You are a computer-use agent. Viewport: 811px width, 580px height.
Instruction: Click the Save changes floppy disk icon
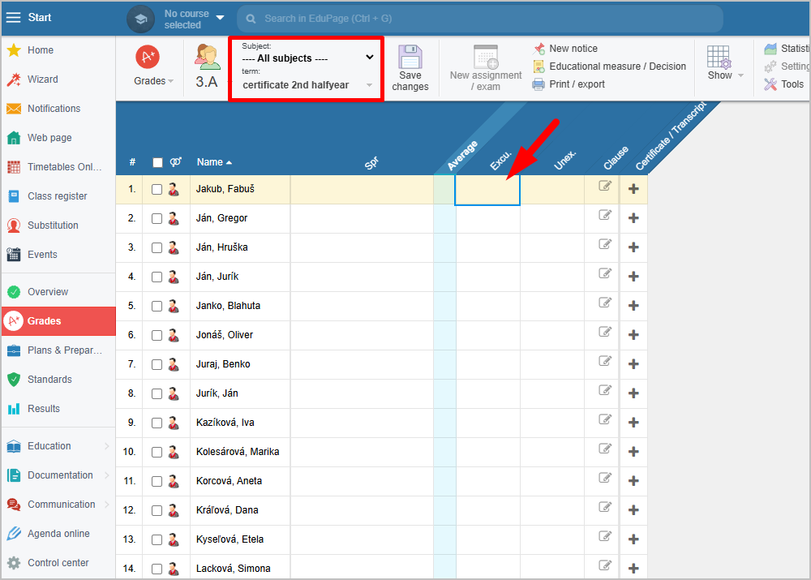410,58
